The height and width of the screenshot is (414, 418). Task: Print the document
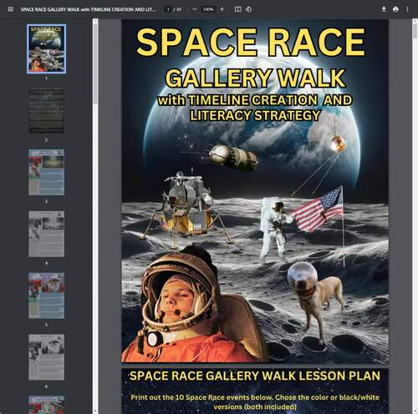[x=395, y=9]
